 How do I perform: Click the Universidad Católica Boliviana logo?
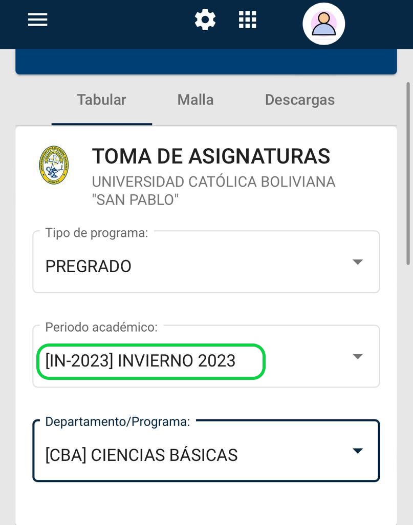[54, 165]
